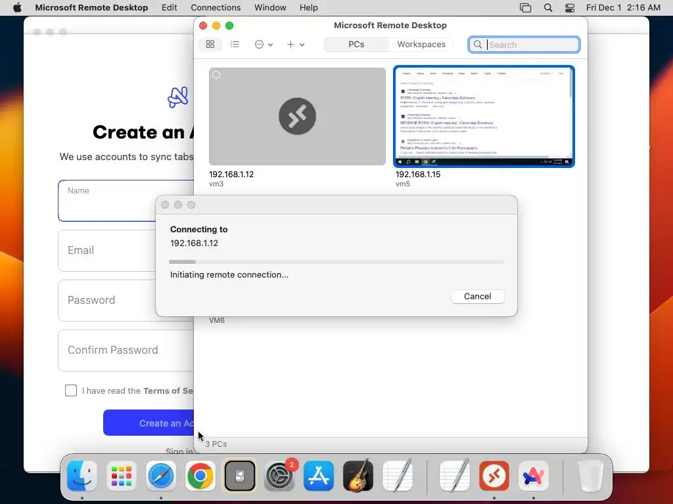Select the 192.168.1.12 label under vm3 tile
The height and width of the screenshot is (504, 673).
point(231,175)
